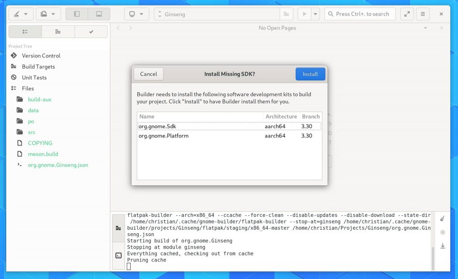The width and height of the screenshot is (458, 279).
Task: Select the org.gnome.Sdk row
Action: coord(229,126)
